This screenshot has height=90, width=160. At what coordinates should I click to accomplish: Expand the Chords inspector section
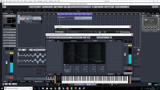tap(9, 32)
